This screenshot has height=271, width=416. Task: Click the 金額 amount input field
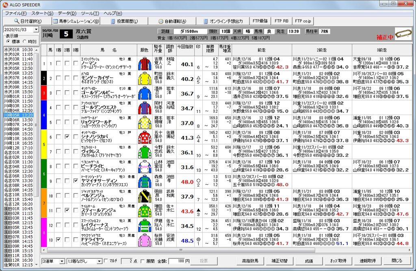coord(177,261)
